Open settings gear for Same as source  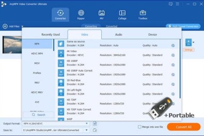click(x=173, y=45)
